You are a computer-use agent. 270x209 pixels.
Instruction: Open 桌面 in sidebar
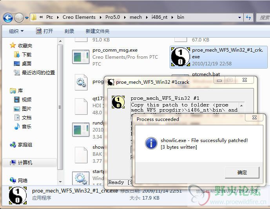pos(26,63)
